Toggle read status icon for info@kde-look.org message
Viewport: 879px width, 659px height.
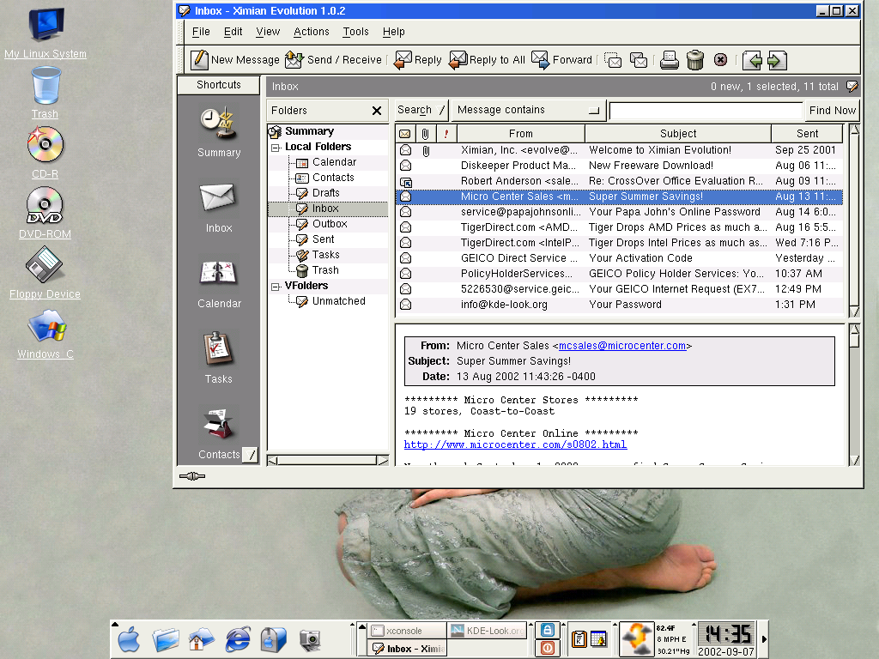pos(405,305)
